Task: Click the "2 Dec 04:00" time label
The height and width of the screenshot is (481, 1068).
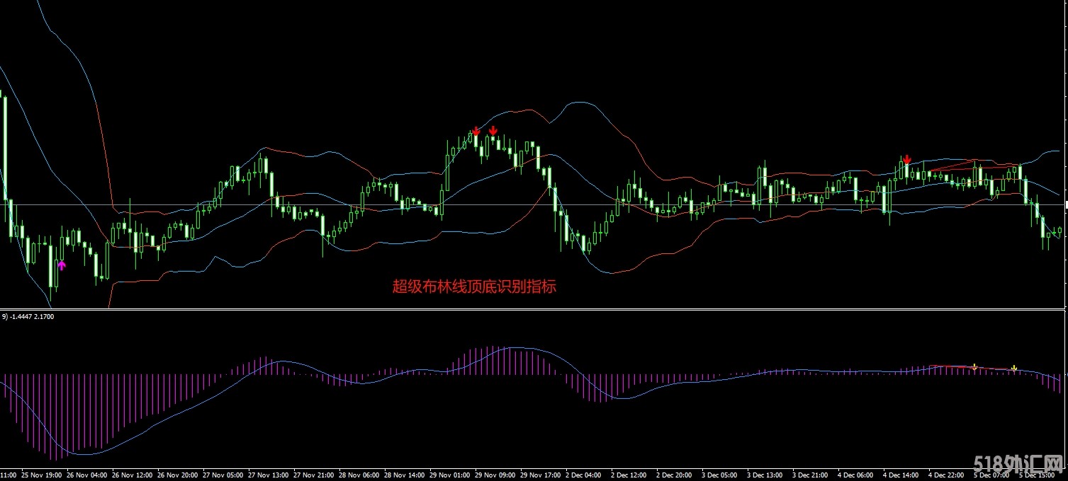Action: click(x=584, y=475)
